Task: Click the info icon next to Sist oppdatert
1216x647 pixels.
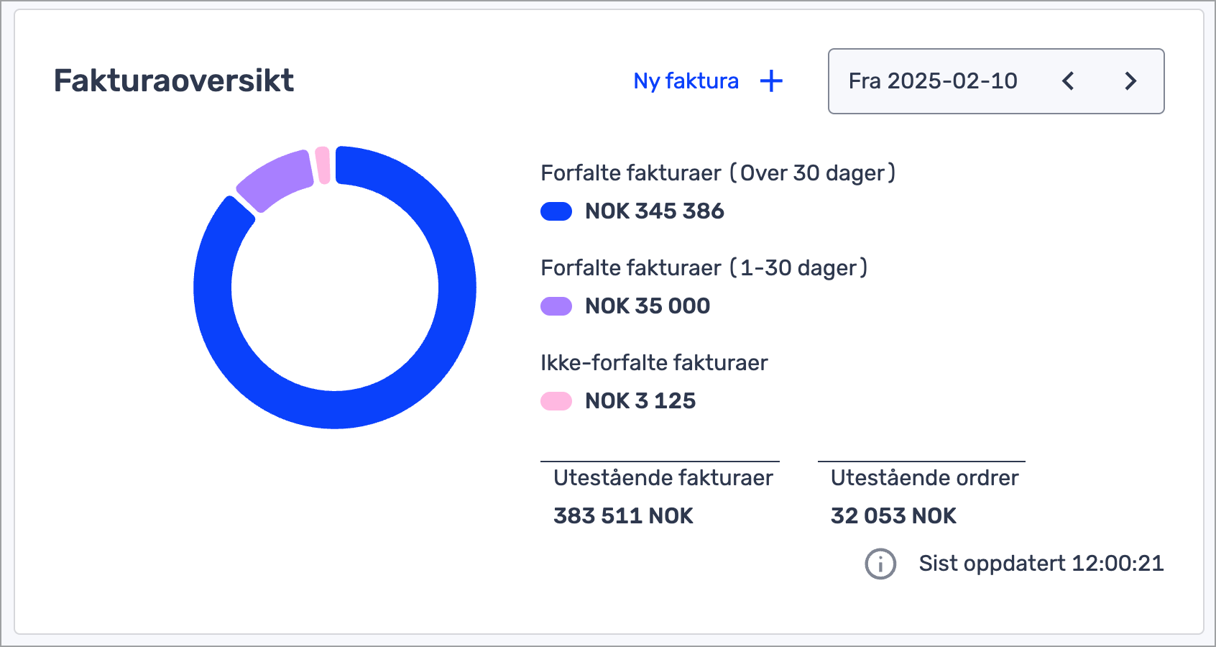Action: 880,564
